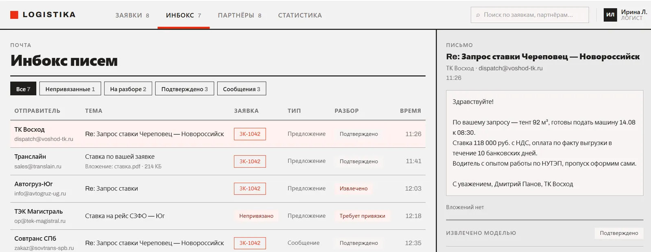651x252 pixels.
Task: Open ЗК-1042 tag in ТК Восход row
Action: coord(250,134)
